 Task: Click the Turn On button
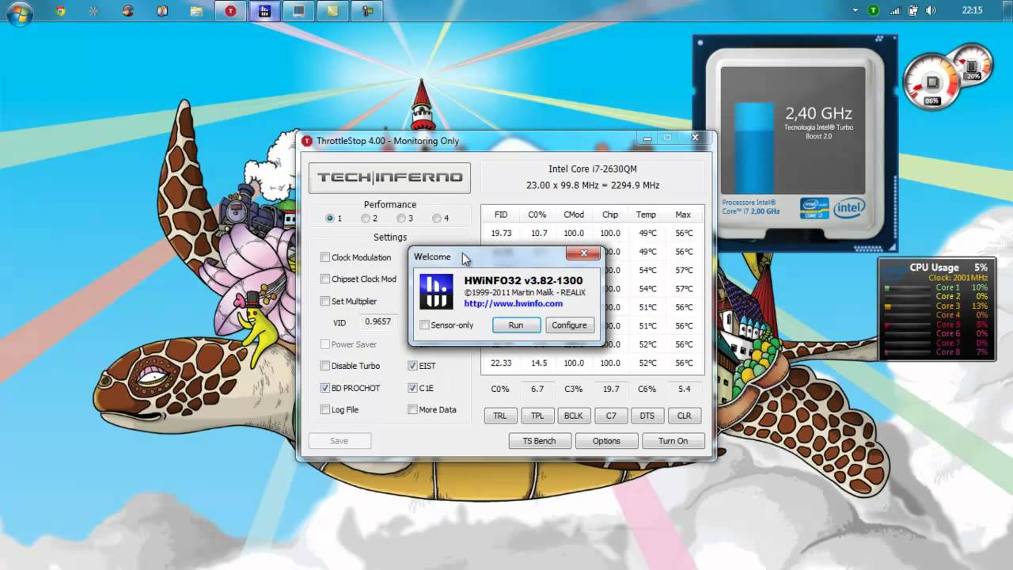tap(673, 441)
